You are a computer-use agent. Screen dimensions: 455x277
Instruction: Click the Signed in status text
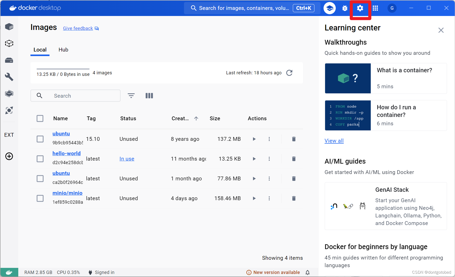coord(105,272)
